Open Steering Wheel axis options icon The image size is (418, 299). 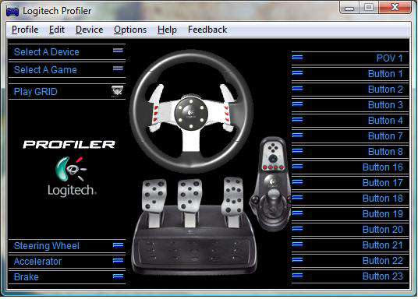click(118, 244)
